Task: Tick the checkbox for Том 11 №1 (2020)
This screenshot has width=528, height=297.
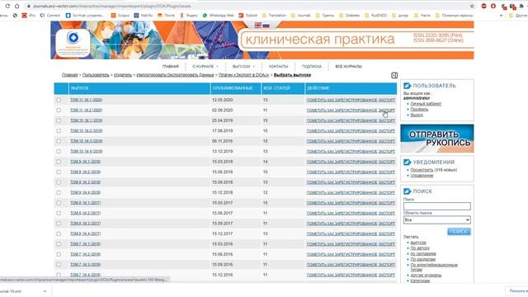Action: (59, 100)
